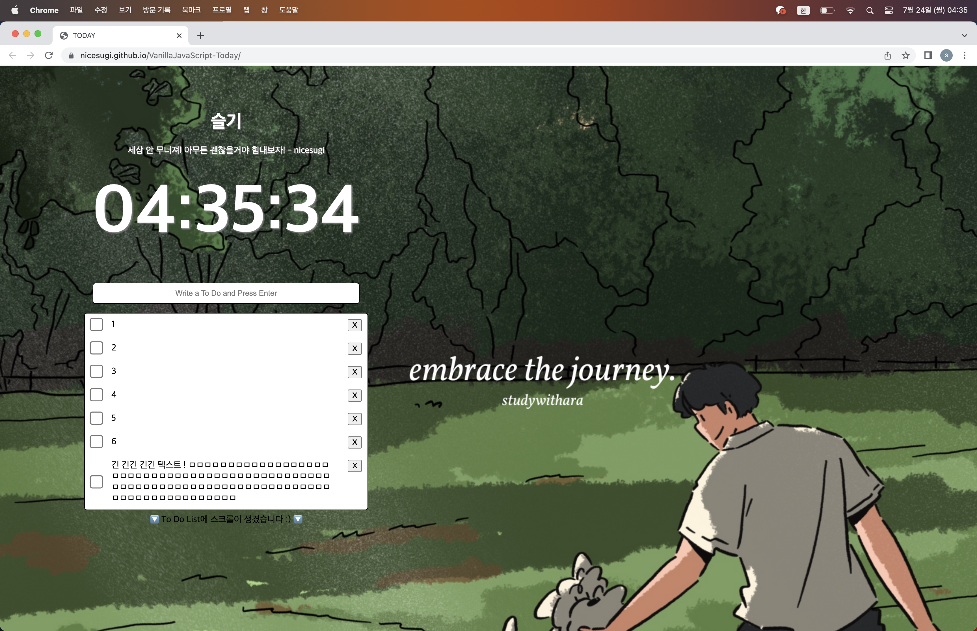
Task: Open the 탭 menu
Action: (247, 10)
